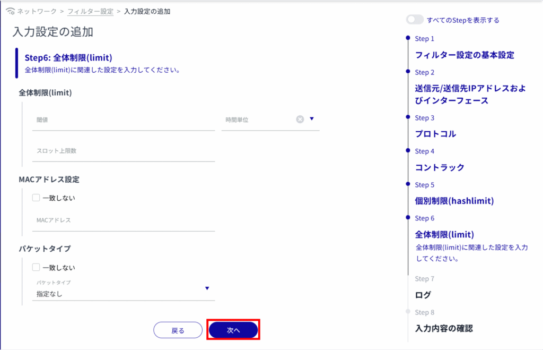Click the 閾値 input field

point(123,121)
